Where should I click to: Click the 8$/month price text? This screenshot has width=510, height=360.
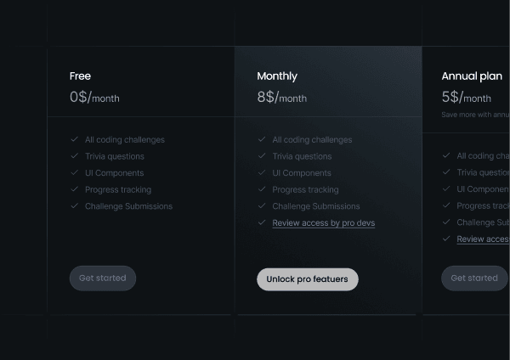click(x=282, y=97)
